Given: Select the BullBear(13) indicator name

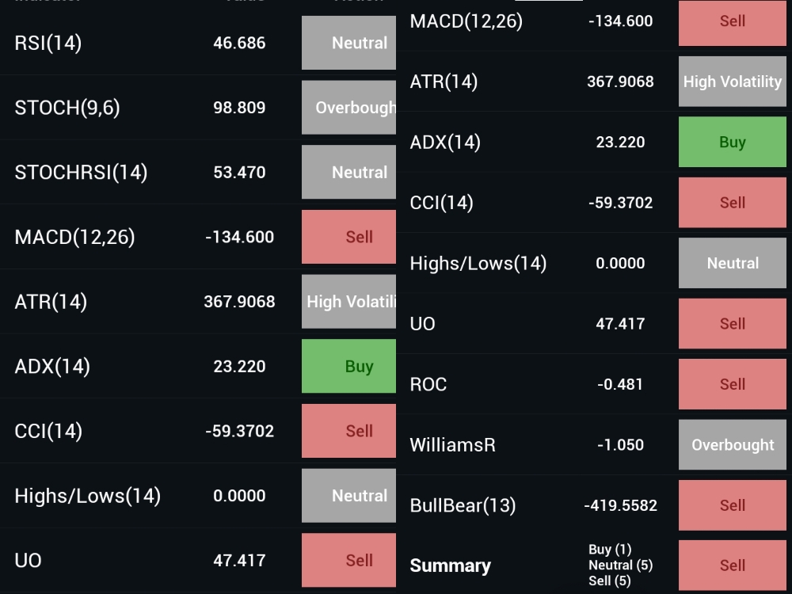Looking at the screenshot, I should point(463,505).
